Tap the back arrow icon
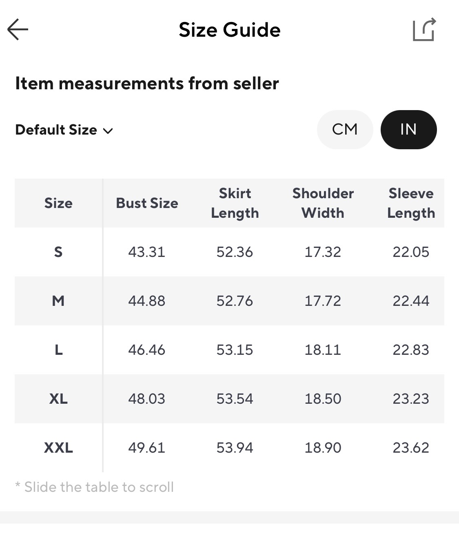The image size is (459, 533). [18, 29]
